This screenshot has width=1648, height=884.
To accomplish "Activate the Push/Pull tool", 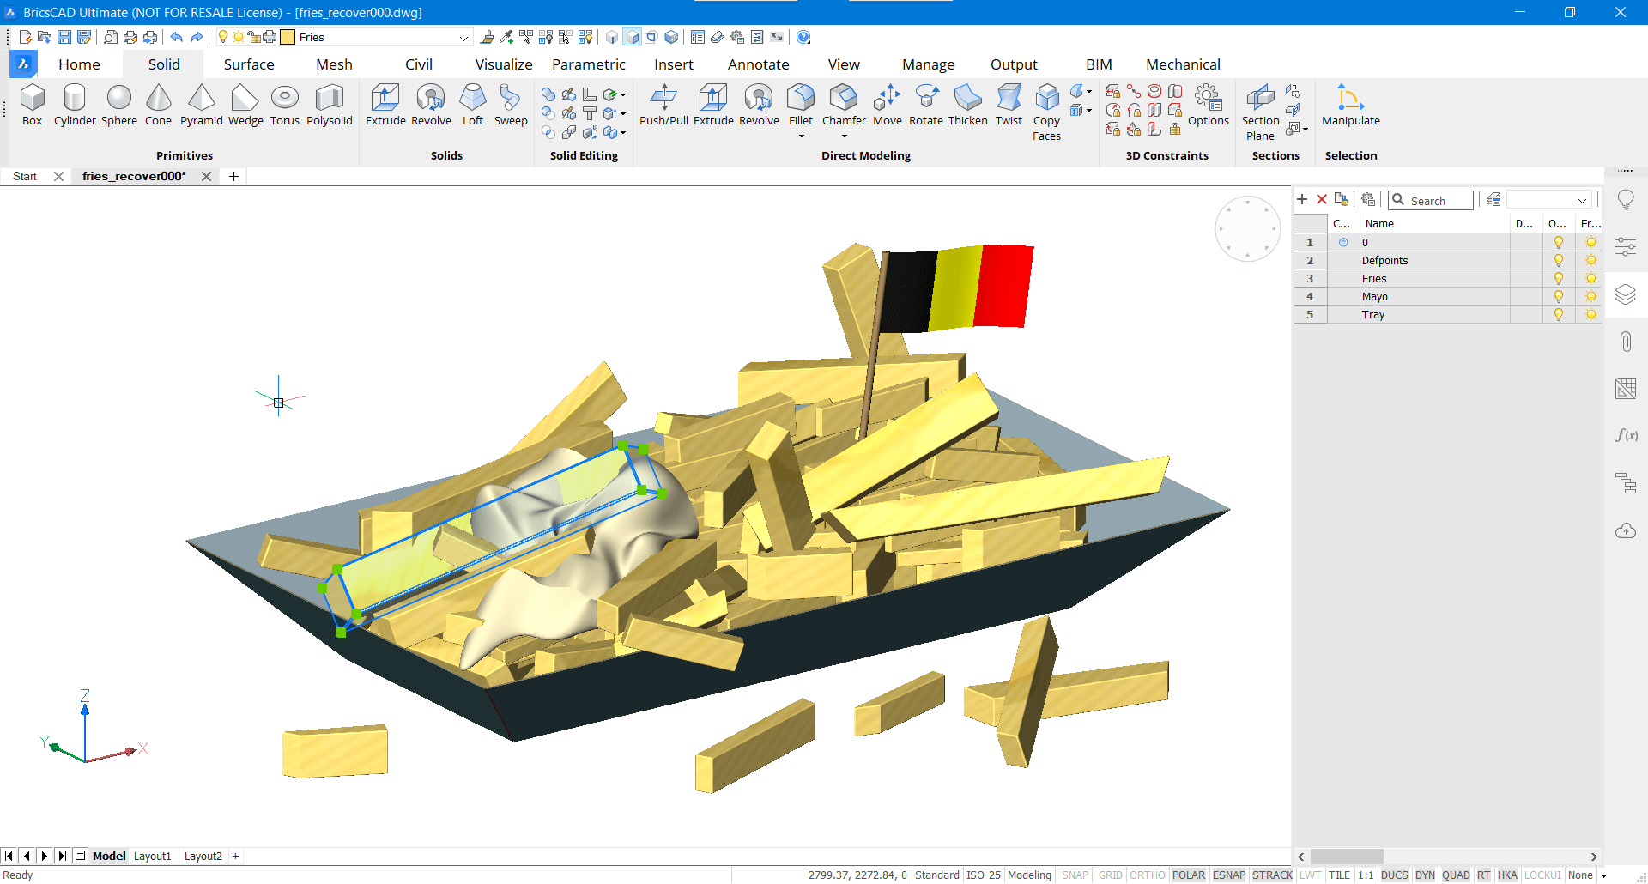I will coord(663,106).
